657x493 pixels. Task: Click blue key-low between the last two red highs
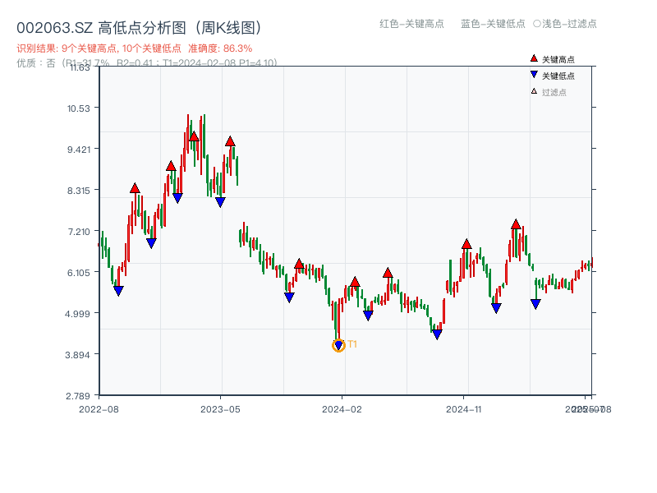coord(496,308)
